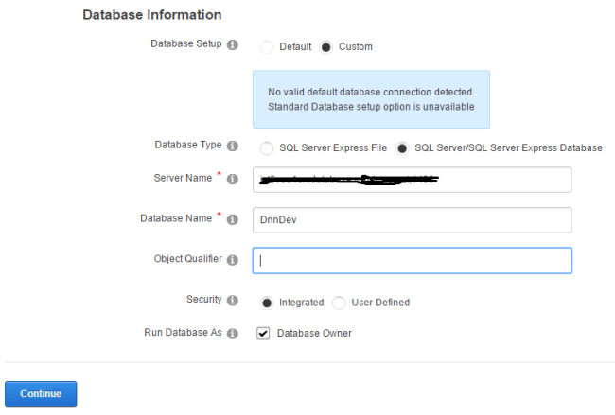Image resolution: width=615 pixels, height=415 pixels.
Task: Show help for Database Name field
Action: click(233, 219)
